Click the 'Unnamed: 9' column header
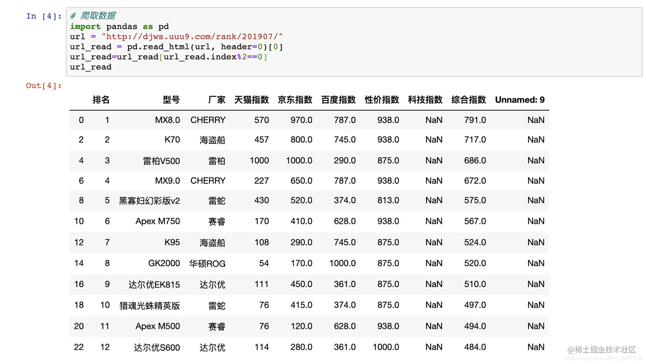This screenshot has height=364, width=646. click(x=520, y=100)
